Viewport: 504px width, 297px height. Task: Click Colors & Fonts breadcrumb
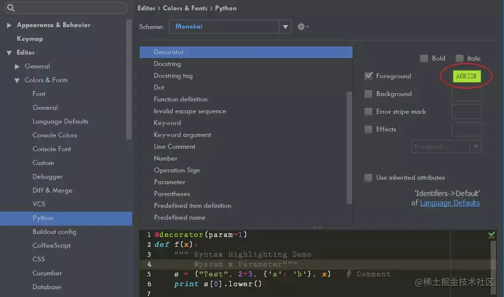(x=185, y=8)
